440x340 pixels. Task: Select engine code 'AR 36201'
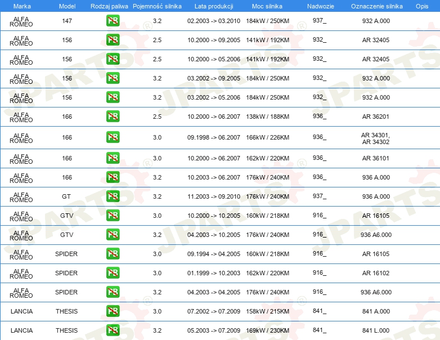tap(376, 117)
